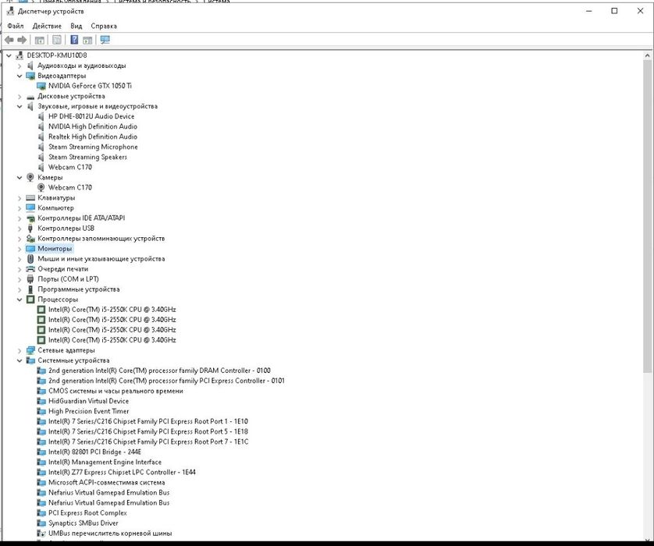654x546 pixels.
Task: Click the Properties toolbar icon
Action: click(57, 40)
